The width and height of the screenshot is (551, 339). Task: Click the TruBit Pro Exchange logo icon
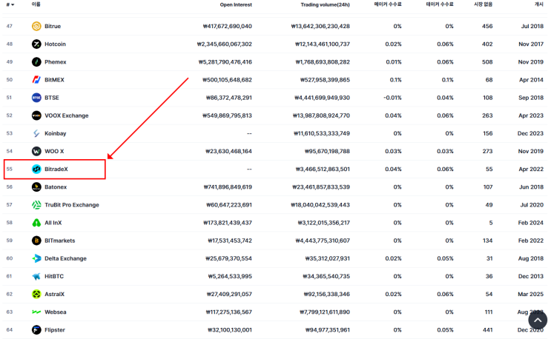(x=36, y=205)
